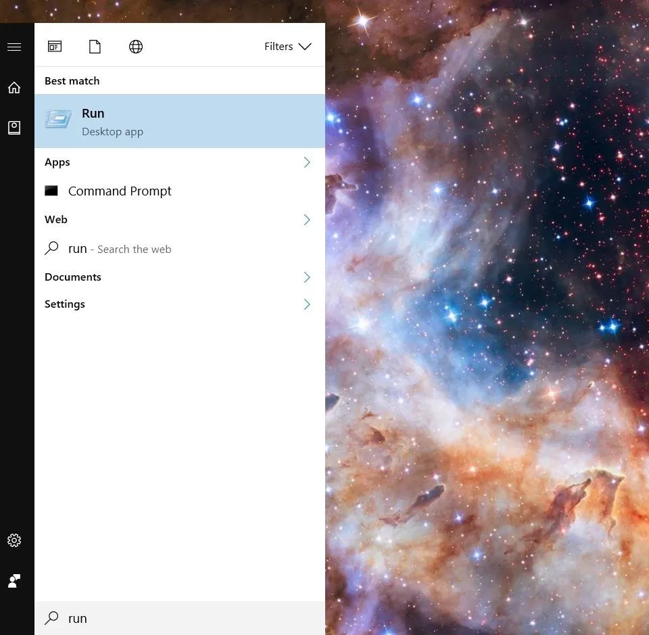This screenshot has height=635, width=649.
Task: Click the Command Prompt icon
Action: [x=51, y=191]
